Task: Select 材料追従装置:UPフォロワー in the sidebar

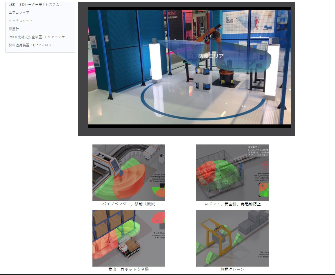Action: point(32,45)
